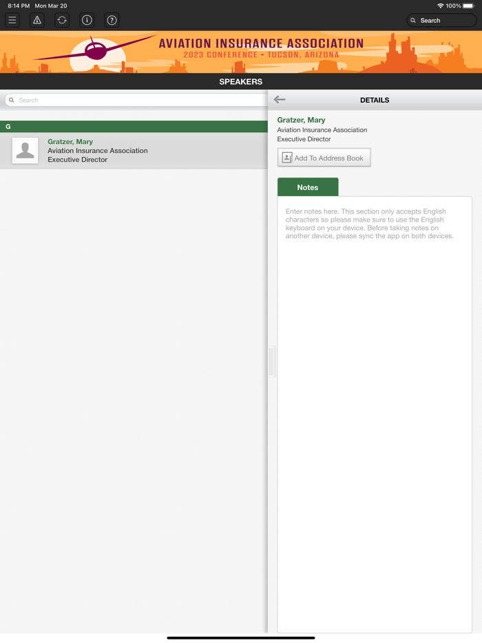482x643 pixels.
Task: Tap Executive Director in list row
Action: tap(78, 160)
